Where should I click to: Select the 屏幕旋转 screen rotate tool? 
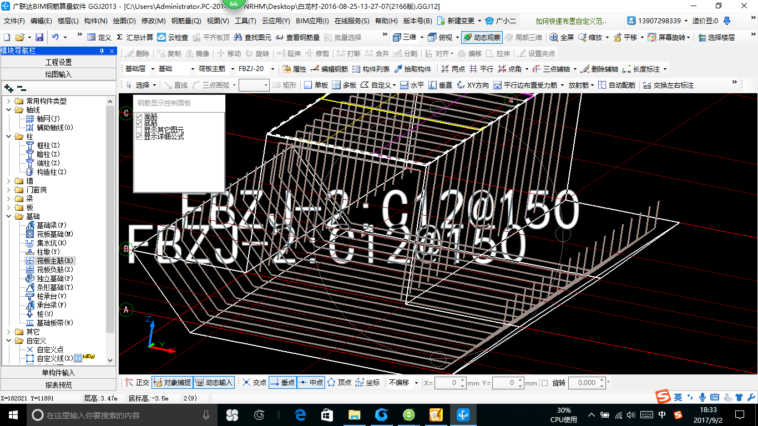click(670, 37)
